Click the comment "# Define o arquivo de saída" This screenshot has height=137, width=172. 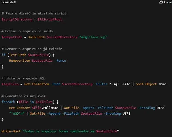27,31
